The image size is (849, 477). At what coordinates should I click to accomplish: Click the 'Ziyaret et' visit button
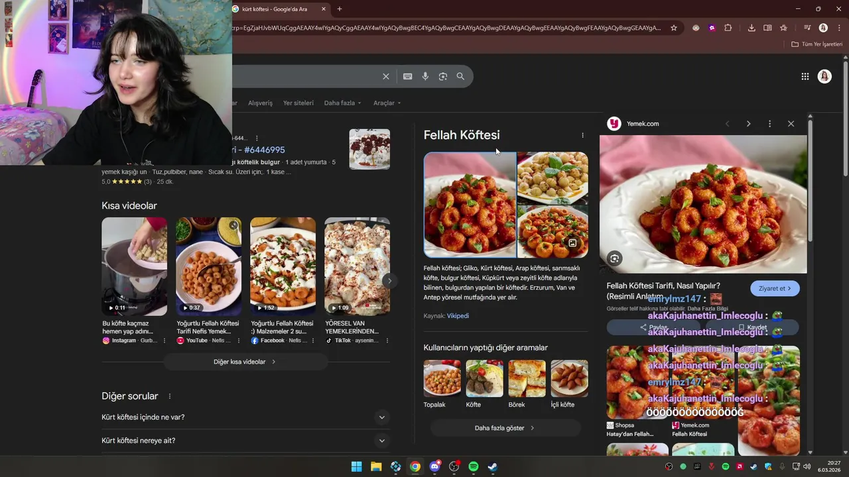click(775, 288)
